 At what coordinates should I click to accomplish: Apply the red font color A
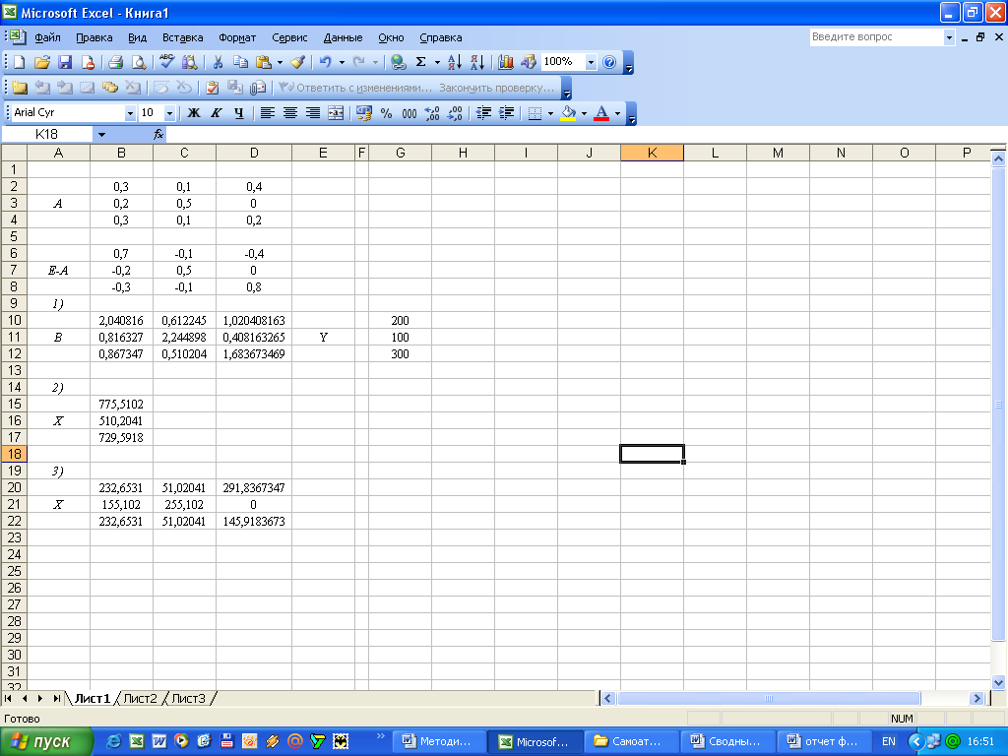point(601,114)
